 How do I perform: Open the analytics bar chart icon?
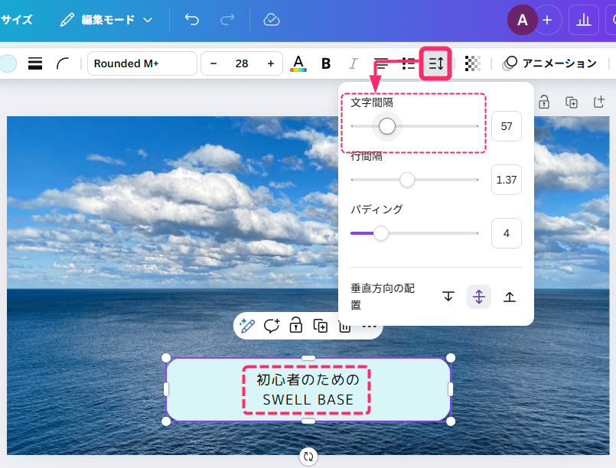point(583,20)
